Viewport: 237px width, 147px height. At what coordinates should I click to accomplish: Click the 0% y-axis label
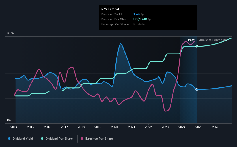pyautogui.click(x=9, y=120)
